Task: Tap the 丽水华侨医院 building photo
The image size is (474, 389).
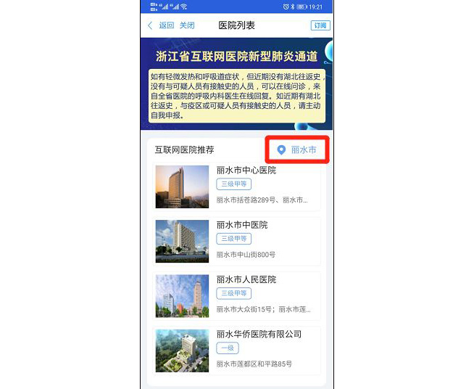Action: click(182, 350)
